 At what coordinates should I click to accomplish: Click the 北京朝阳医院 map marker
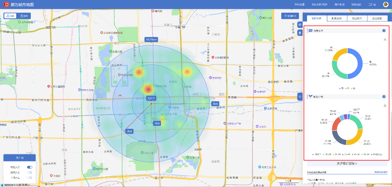(220, 57)
